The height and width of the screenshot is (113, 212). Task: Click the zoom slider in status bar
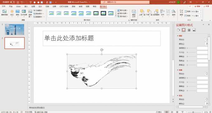click(x=194, y=112)
